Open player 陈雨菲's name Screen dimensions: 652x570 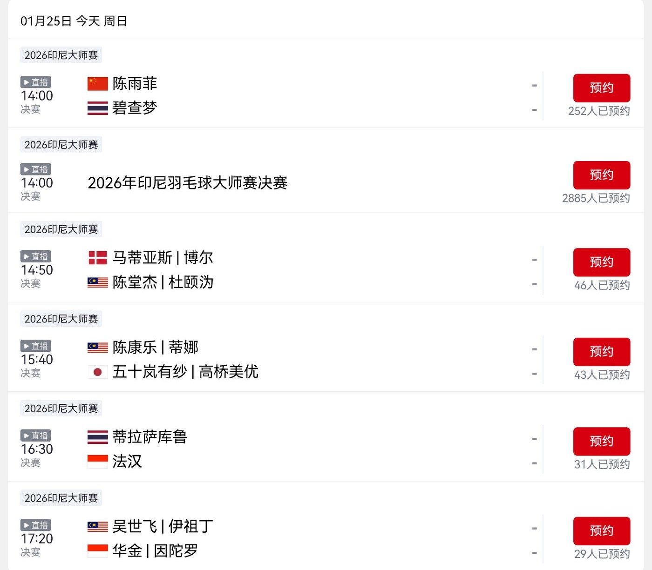pos(135,84)
